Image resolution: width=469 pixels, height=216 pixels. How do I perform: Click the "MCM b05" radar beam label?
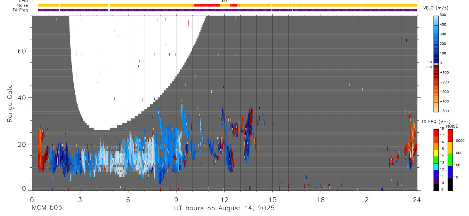click(47, 208)
